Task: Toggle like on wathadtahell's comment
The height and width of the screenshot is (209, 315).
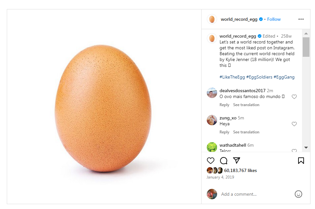Action: [294, 151]
